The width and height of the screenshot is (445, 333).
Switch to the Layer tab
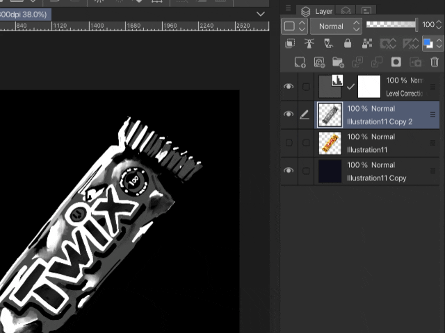(x=316, y=11)
